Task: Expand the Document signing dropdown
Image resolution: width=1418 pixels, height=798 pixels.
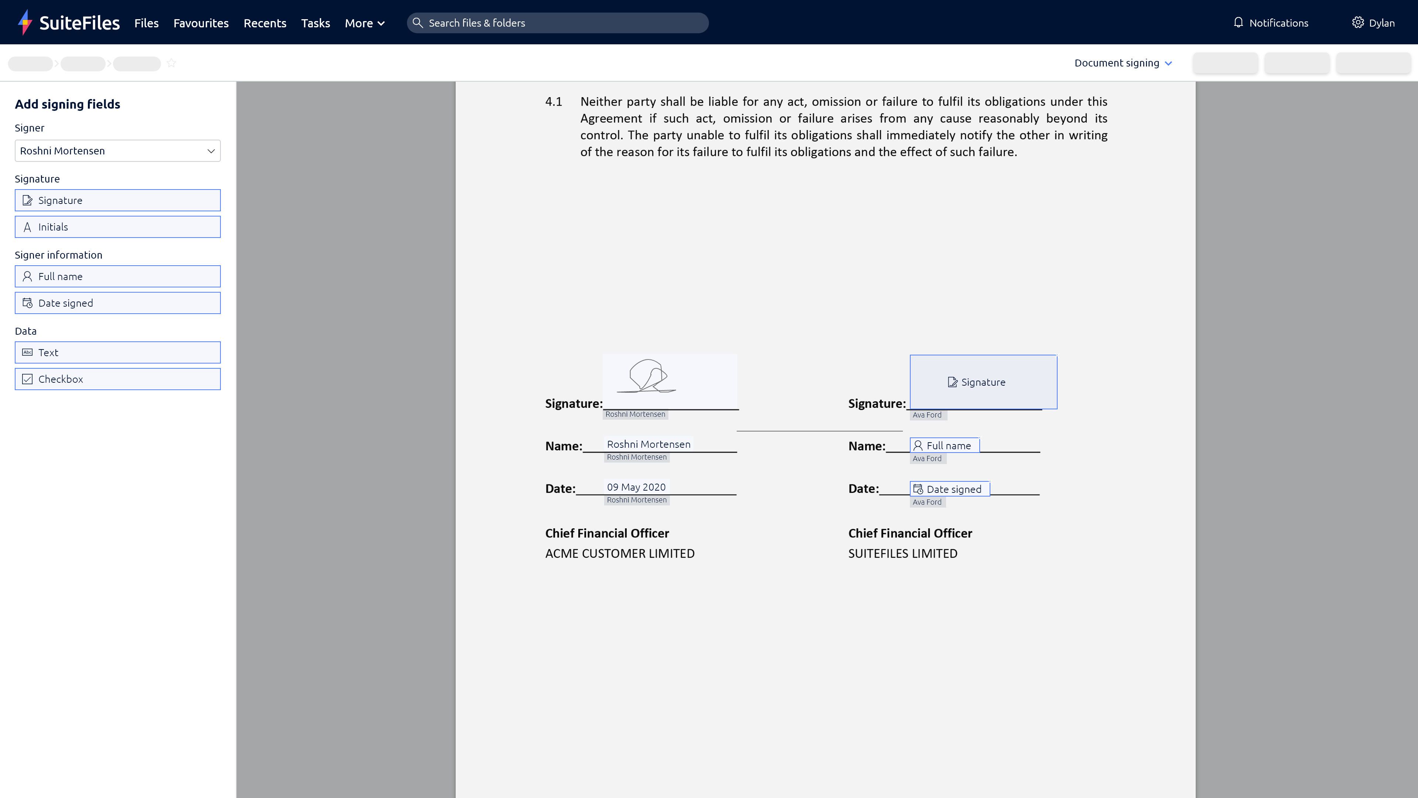Action: click(1122, 63)
